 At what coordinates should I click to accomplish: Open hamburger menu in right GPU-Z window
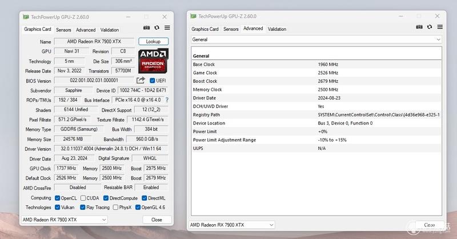click(440, 27)
